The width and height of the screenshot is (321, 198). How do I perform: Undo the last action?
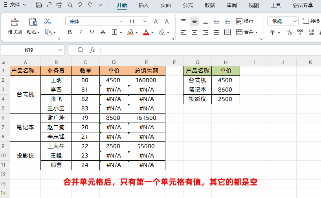[x=80, y=5]
